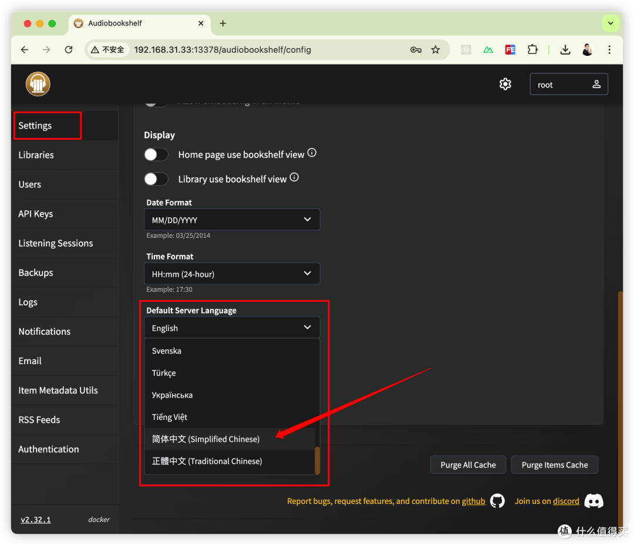Image resolution: width=634 pixels, height=545 pixels.
Task: Enable Library use bookshelf view switch
Action: 157,179
